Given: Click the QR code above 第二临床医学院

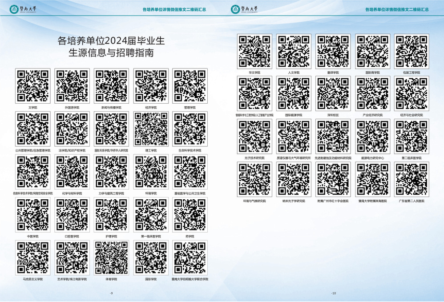Looking at the screenshot, I should coord(412,137).
